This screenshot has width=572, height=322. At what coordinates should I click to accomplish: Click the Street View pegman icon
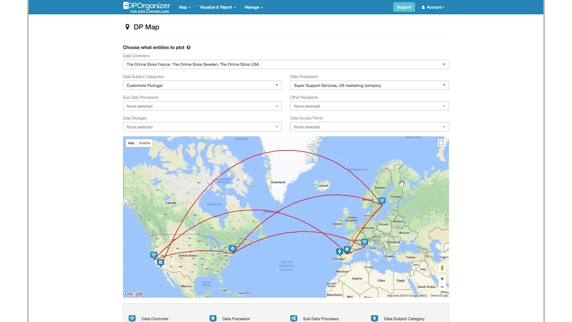[442, 267]
